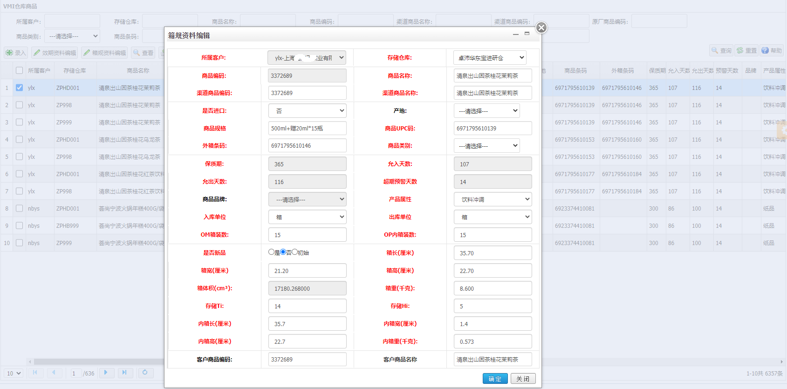787x389 pixels.
Task: Go to last page in pager
Action: [124, 373]
